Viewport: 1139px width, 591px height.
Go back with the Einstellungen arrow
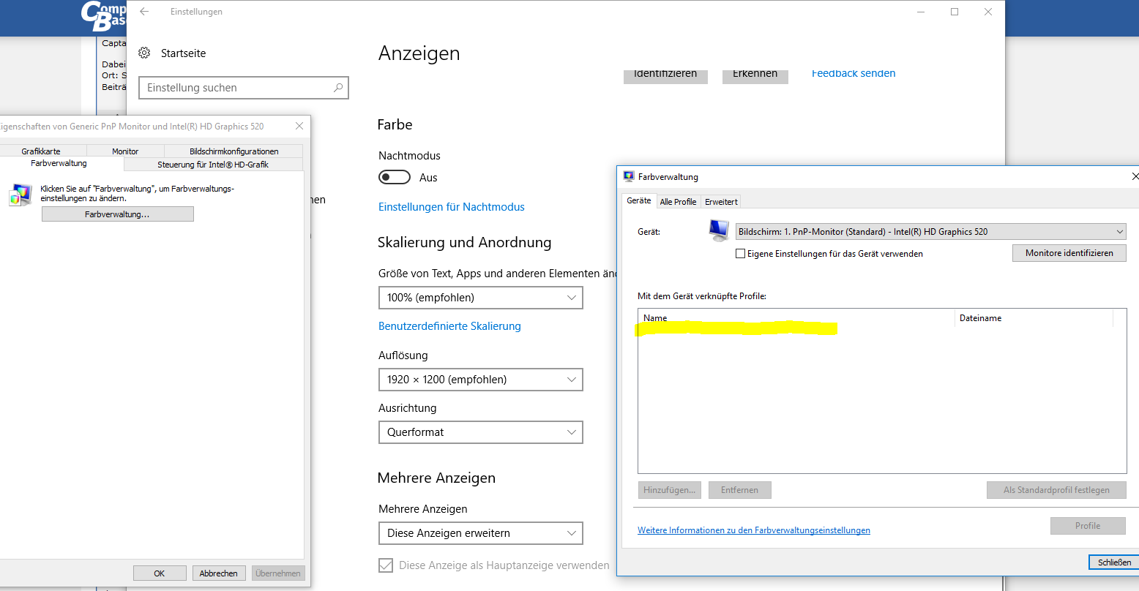(144, 12)
